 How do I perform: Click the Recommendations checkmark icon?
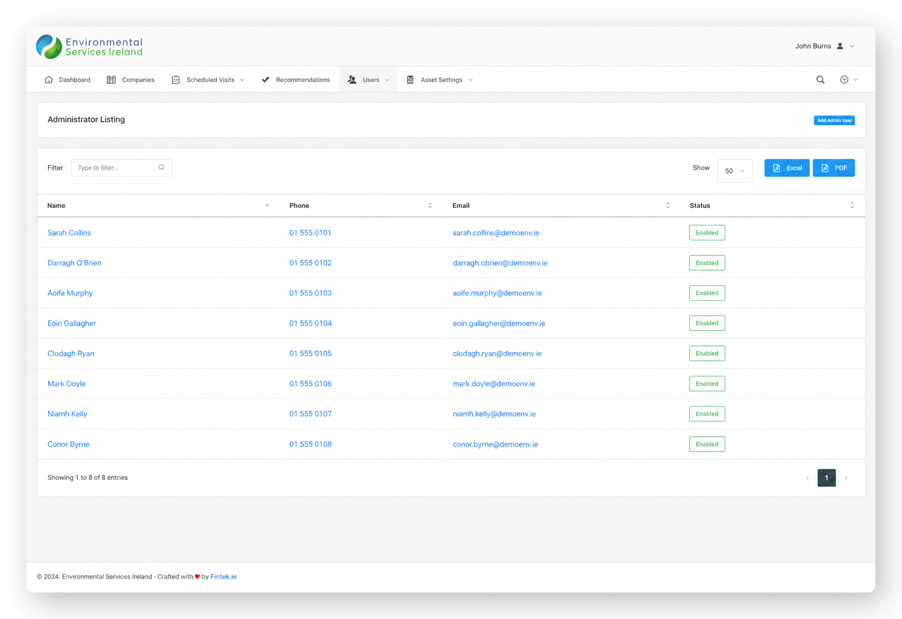coord(265,80)
